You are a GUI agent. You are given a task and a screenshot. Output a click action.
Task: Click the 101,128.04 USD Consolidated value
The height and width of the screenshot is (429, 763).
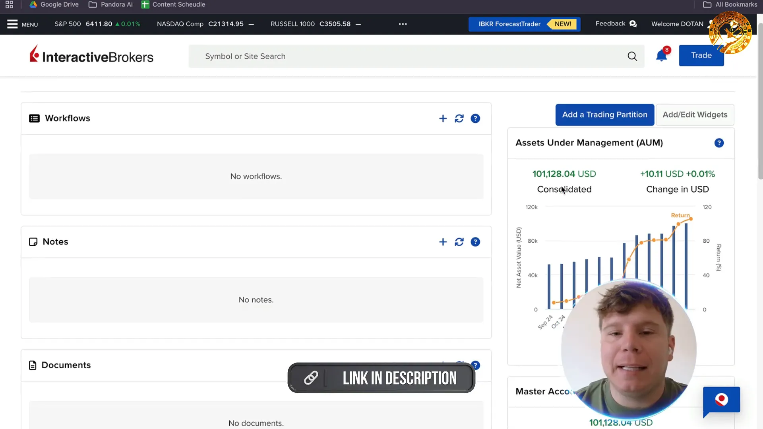tap(564, 174)
